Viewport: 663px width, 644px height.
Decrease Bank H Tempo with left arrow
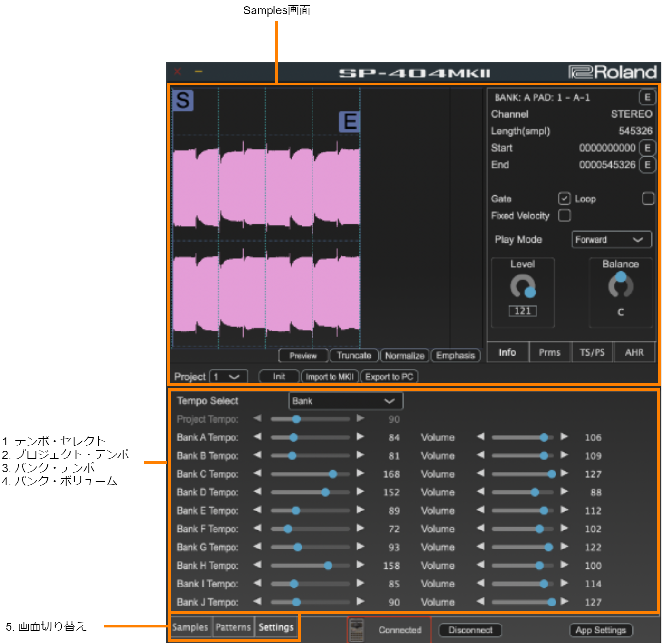point(257,565)
